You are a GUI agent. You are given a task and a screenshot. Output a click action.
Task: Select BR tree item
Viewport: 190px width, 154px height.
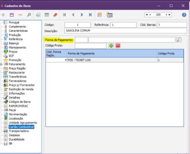(10, 144)
